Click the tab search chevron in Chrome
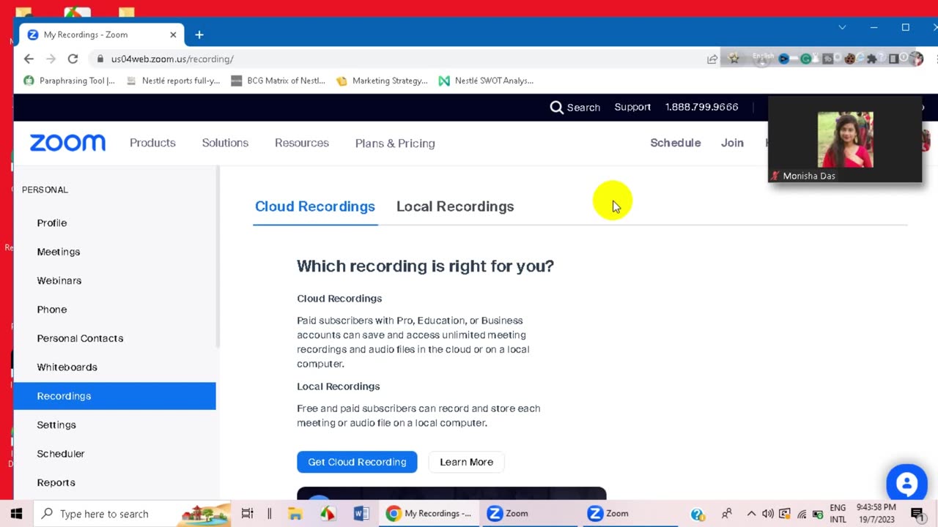This screenshot has height=527, width=938. coord(842,27)
